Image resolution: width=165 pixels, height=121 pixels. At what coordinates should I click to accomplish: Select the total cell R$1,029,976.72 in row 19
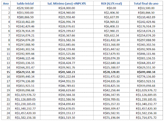click(146, 90)
